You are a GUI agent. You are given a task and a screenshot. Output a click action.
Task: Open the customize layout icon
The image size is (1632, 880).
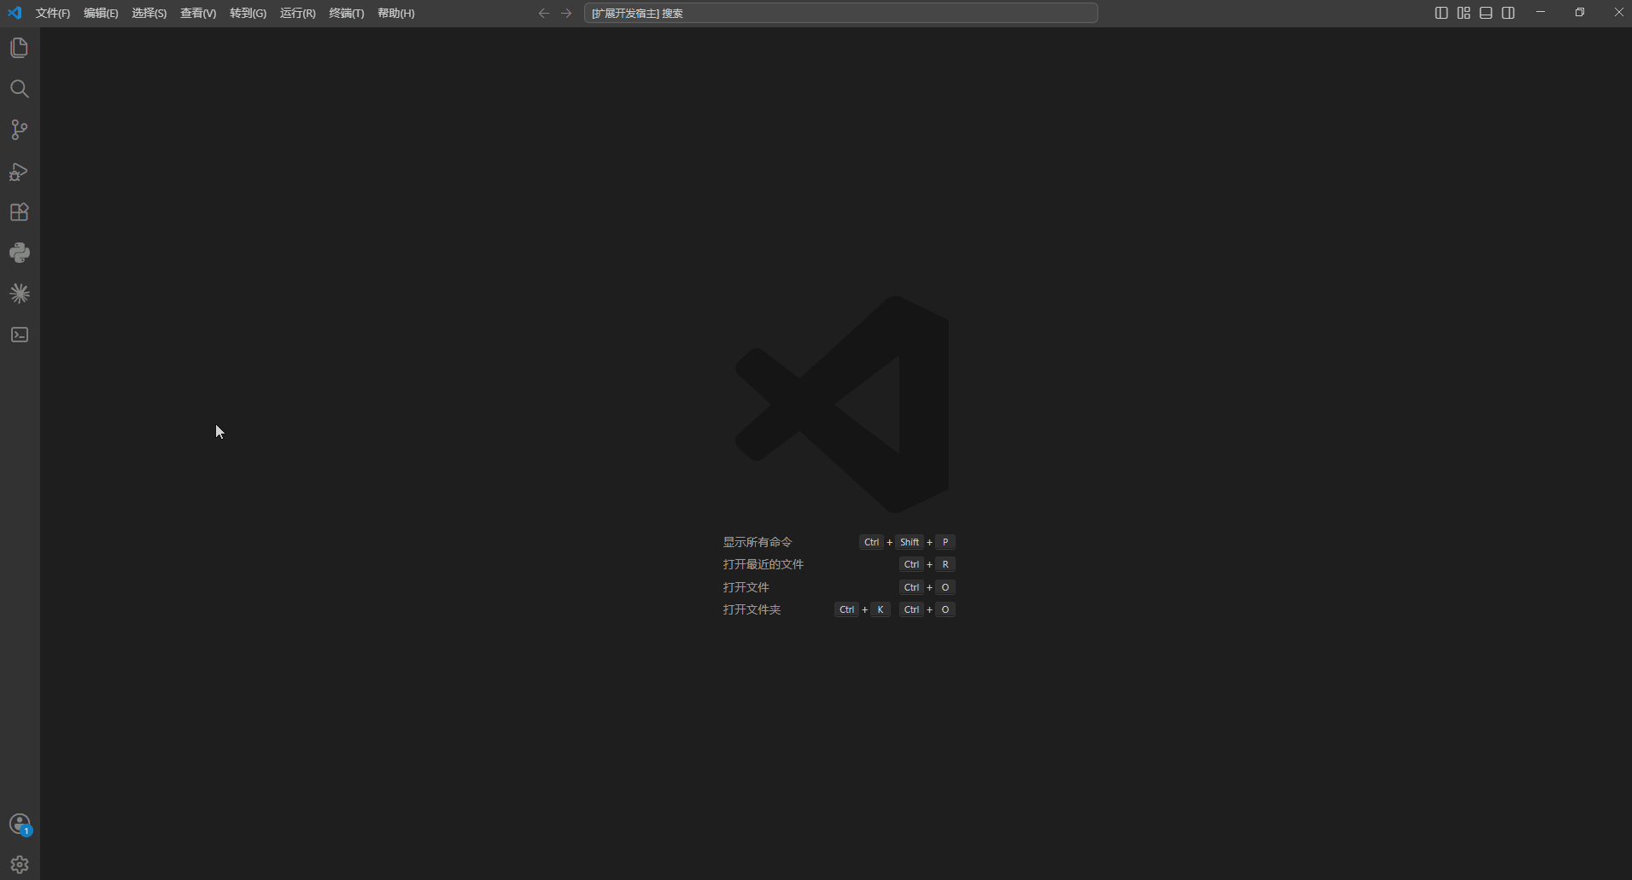coord(1464,13)
